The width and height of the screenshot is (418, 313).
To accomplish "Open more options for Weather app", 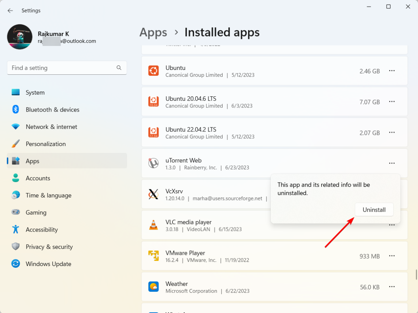I will (x=392, y=287).
